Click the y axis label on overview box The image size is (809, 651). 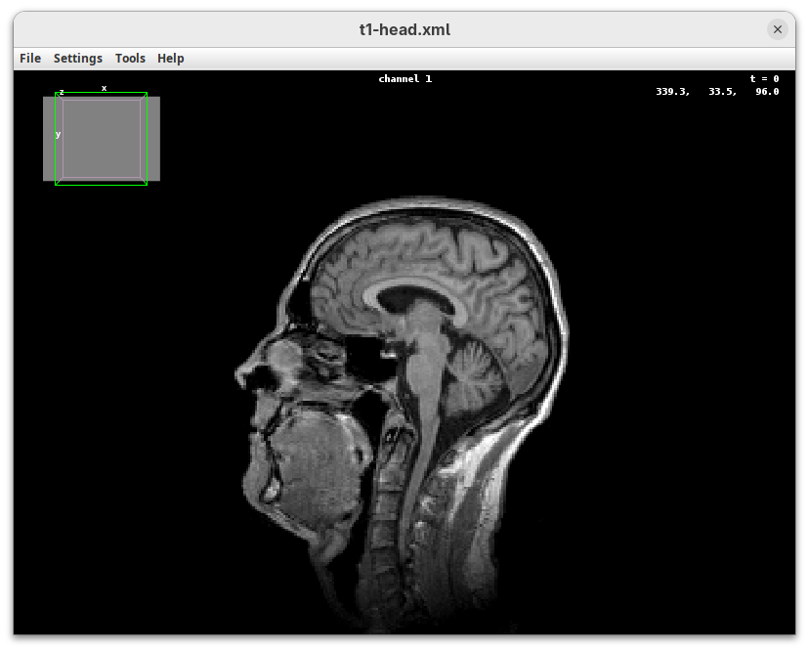[58, 134]
